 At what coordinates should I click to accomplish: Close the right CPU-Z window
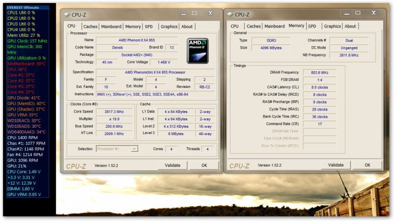374,13
